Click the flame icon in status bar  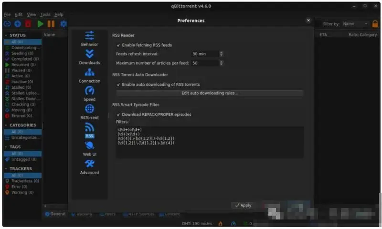pyautogui.click(x=220, y=224)
